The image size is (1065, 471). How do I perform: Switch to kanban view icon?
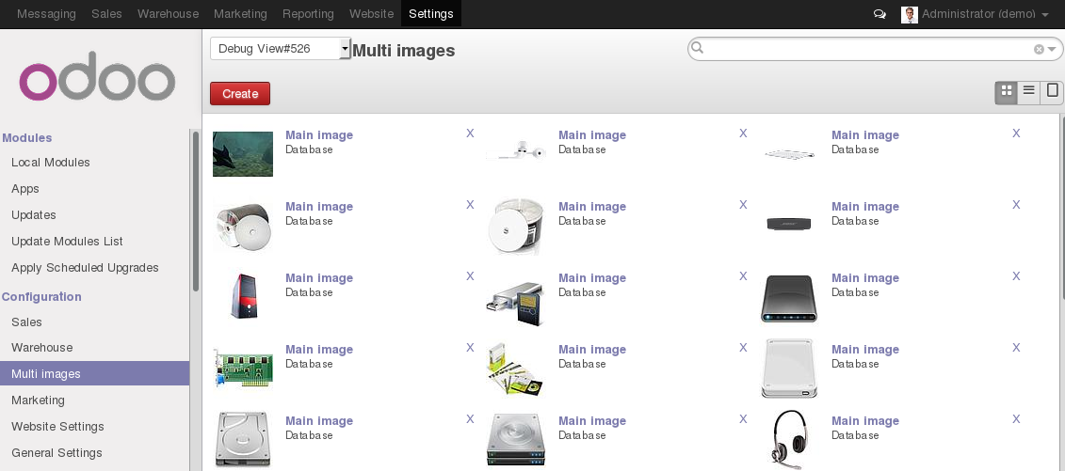[x=1007, y=91]
